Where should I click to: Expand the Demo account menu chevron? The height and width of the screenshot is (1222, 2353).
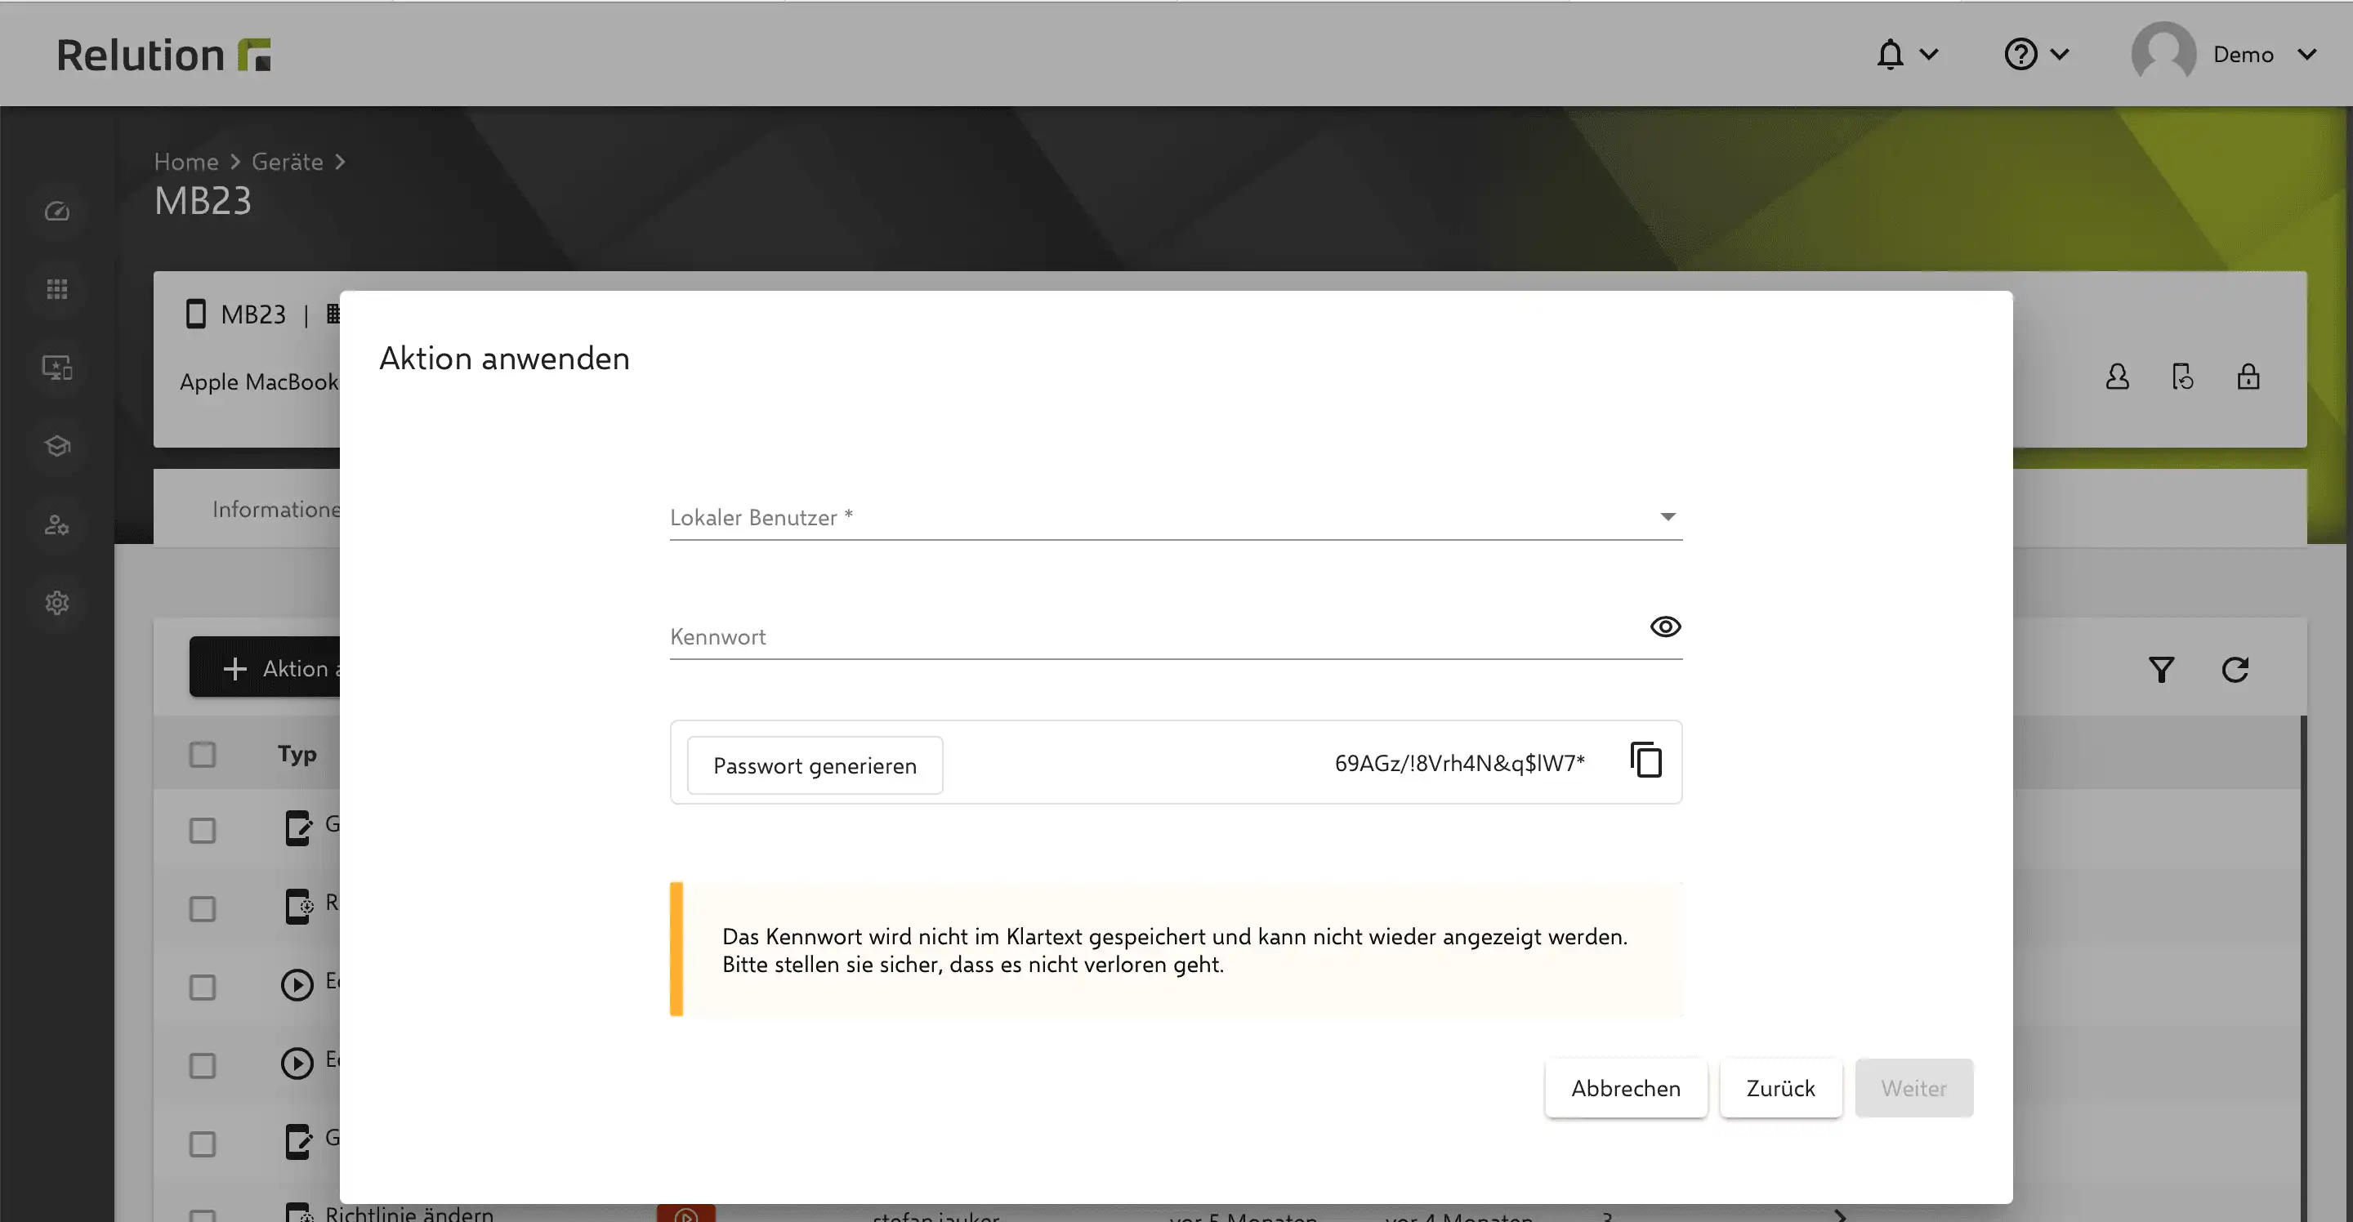pyautogui.click(x=2306, y=55)
